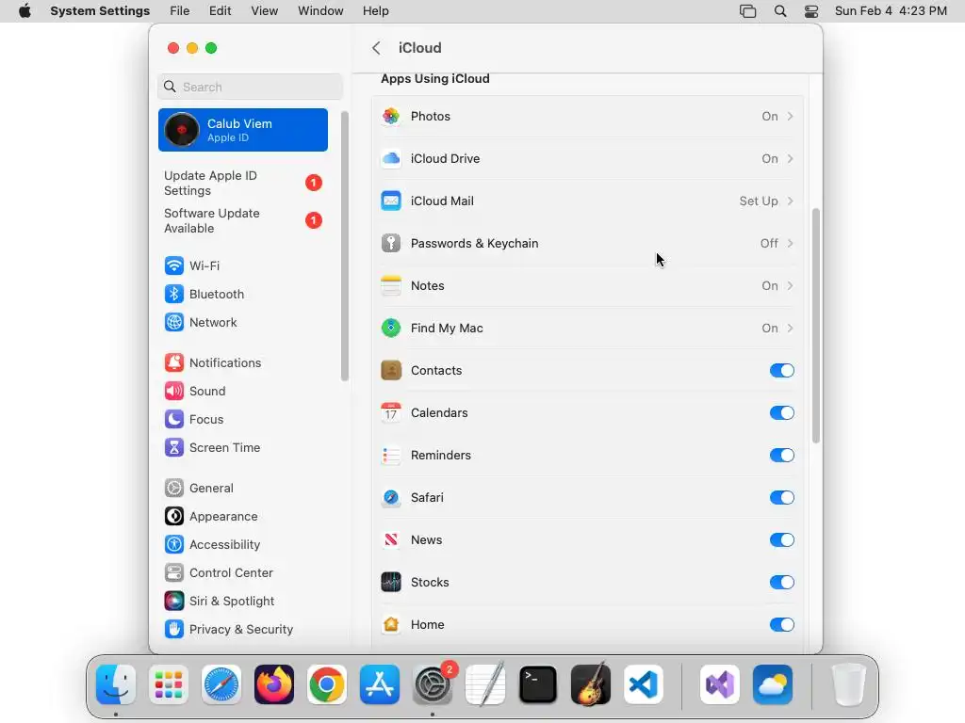Expand iCloud Mail Set Up chevron

click(x=791, y=201)
